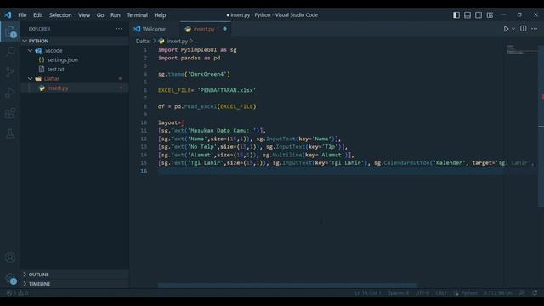Click insert.py in the breadcrumb
Viewport: 544px width, 306px height.
pyautogui.click(x=177, y=41)
